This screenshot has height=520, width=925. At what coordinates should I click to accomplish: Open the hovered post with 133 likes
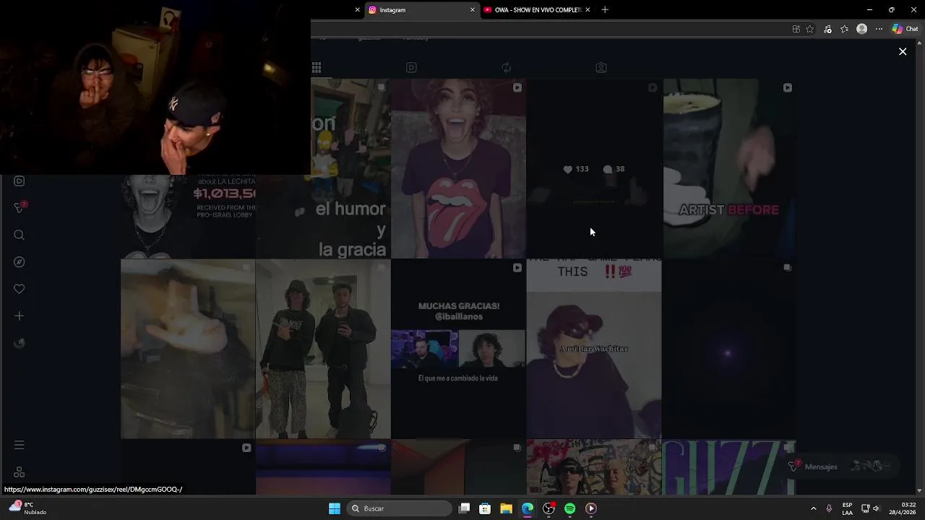click(x=594, y=168)
